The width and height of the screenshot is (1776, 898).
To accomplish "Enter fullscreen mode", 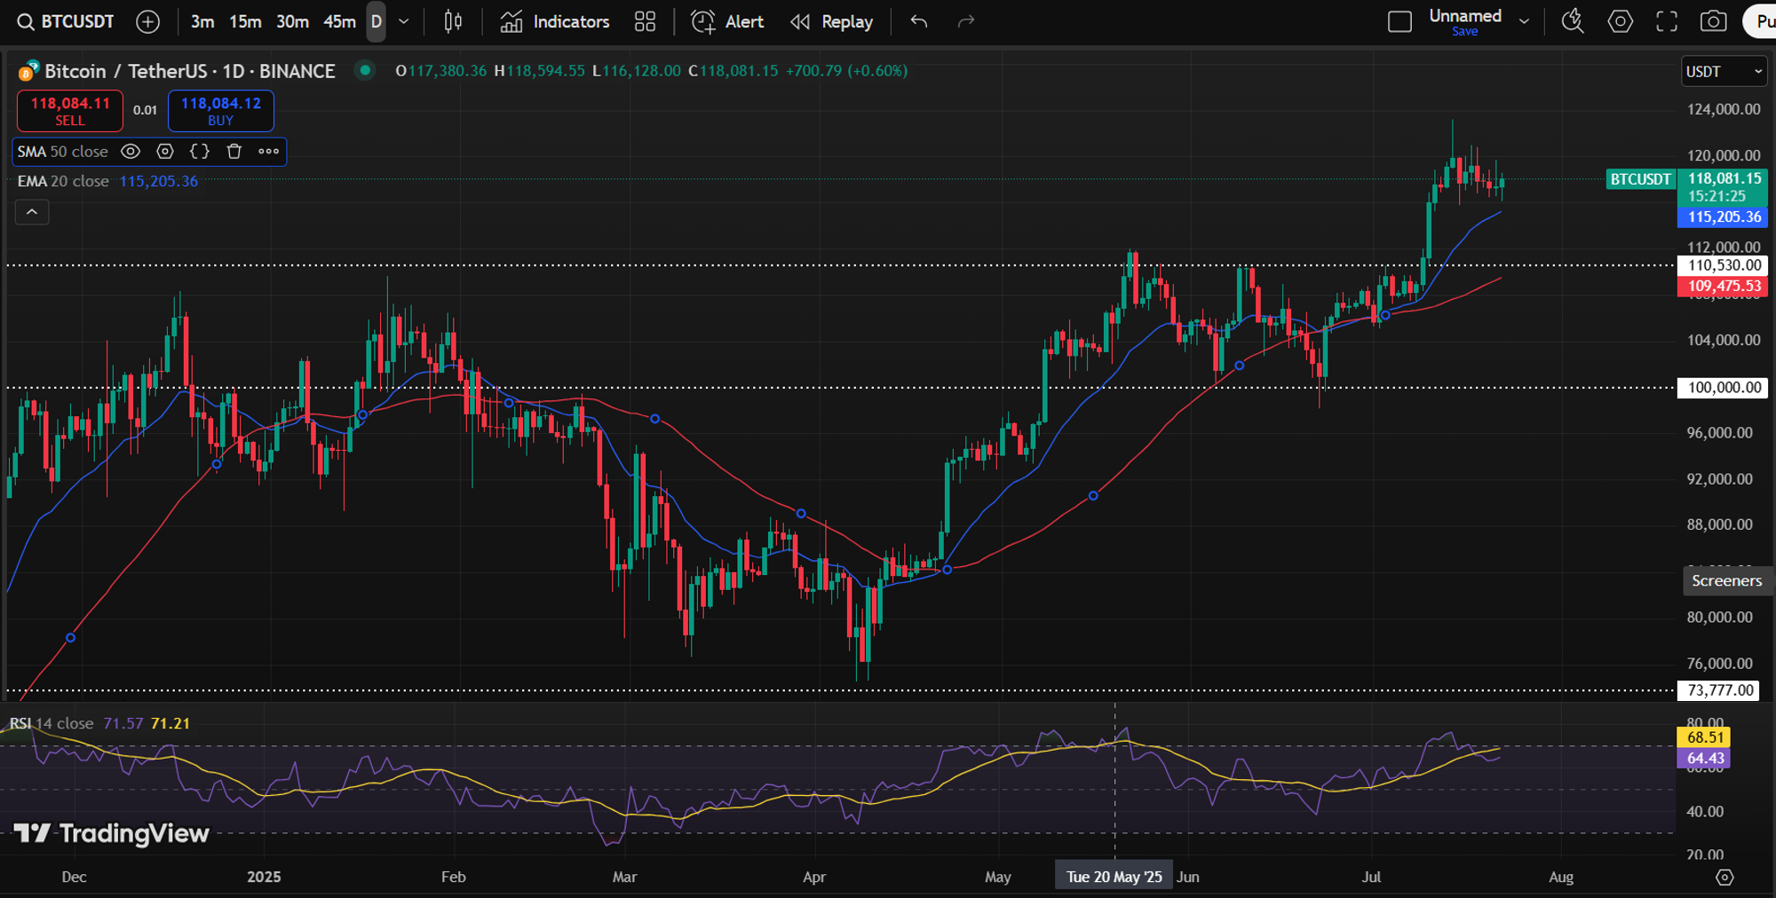I will tap(1667, 21).
